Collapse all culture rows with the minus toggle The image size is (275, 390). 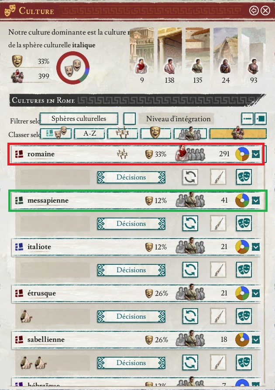(247, 119)
